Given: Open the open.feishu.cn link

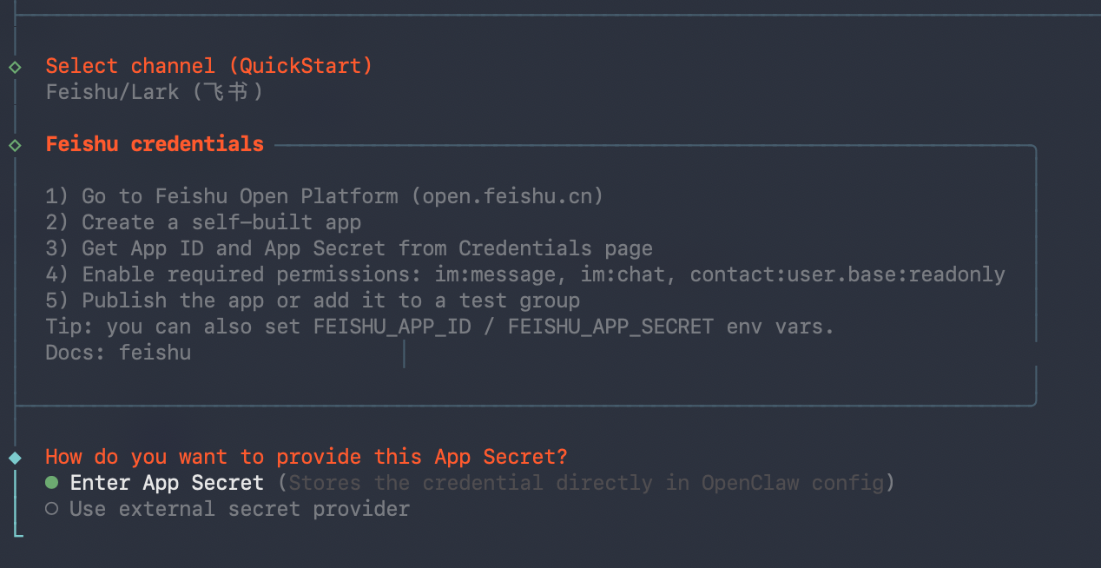Looking at the screenshot, I should (x=512, y=196).
